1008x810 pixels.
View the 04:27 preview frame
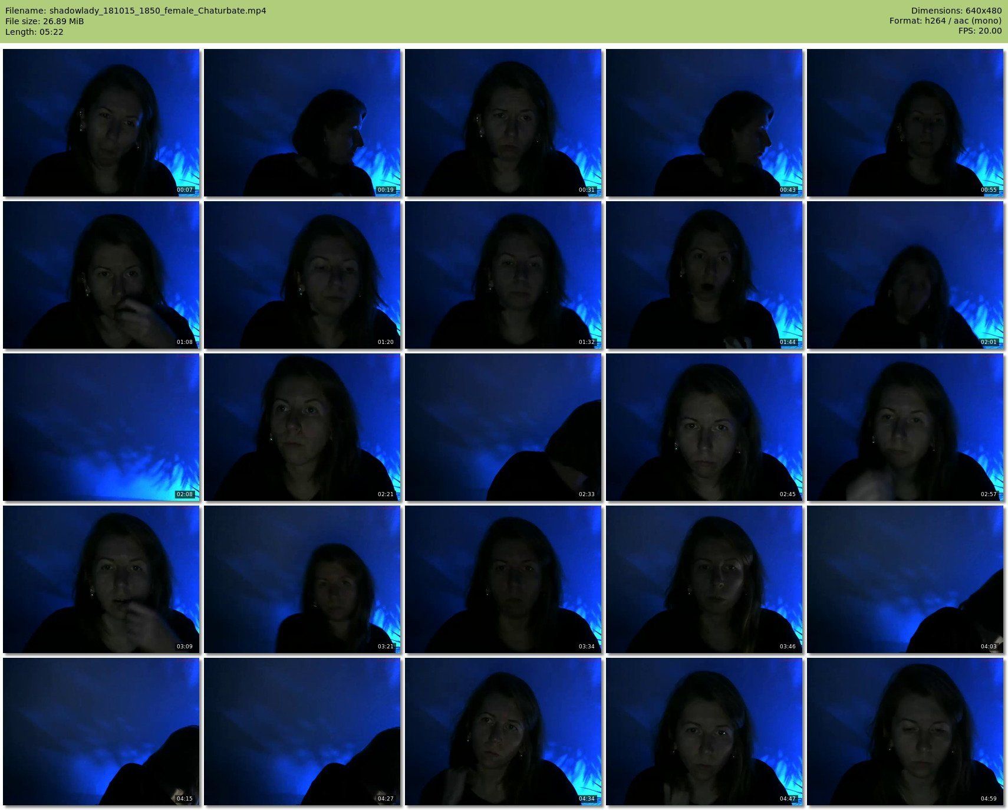pos(302,732)
